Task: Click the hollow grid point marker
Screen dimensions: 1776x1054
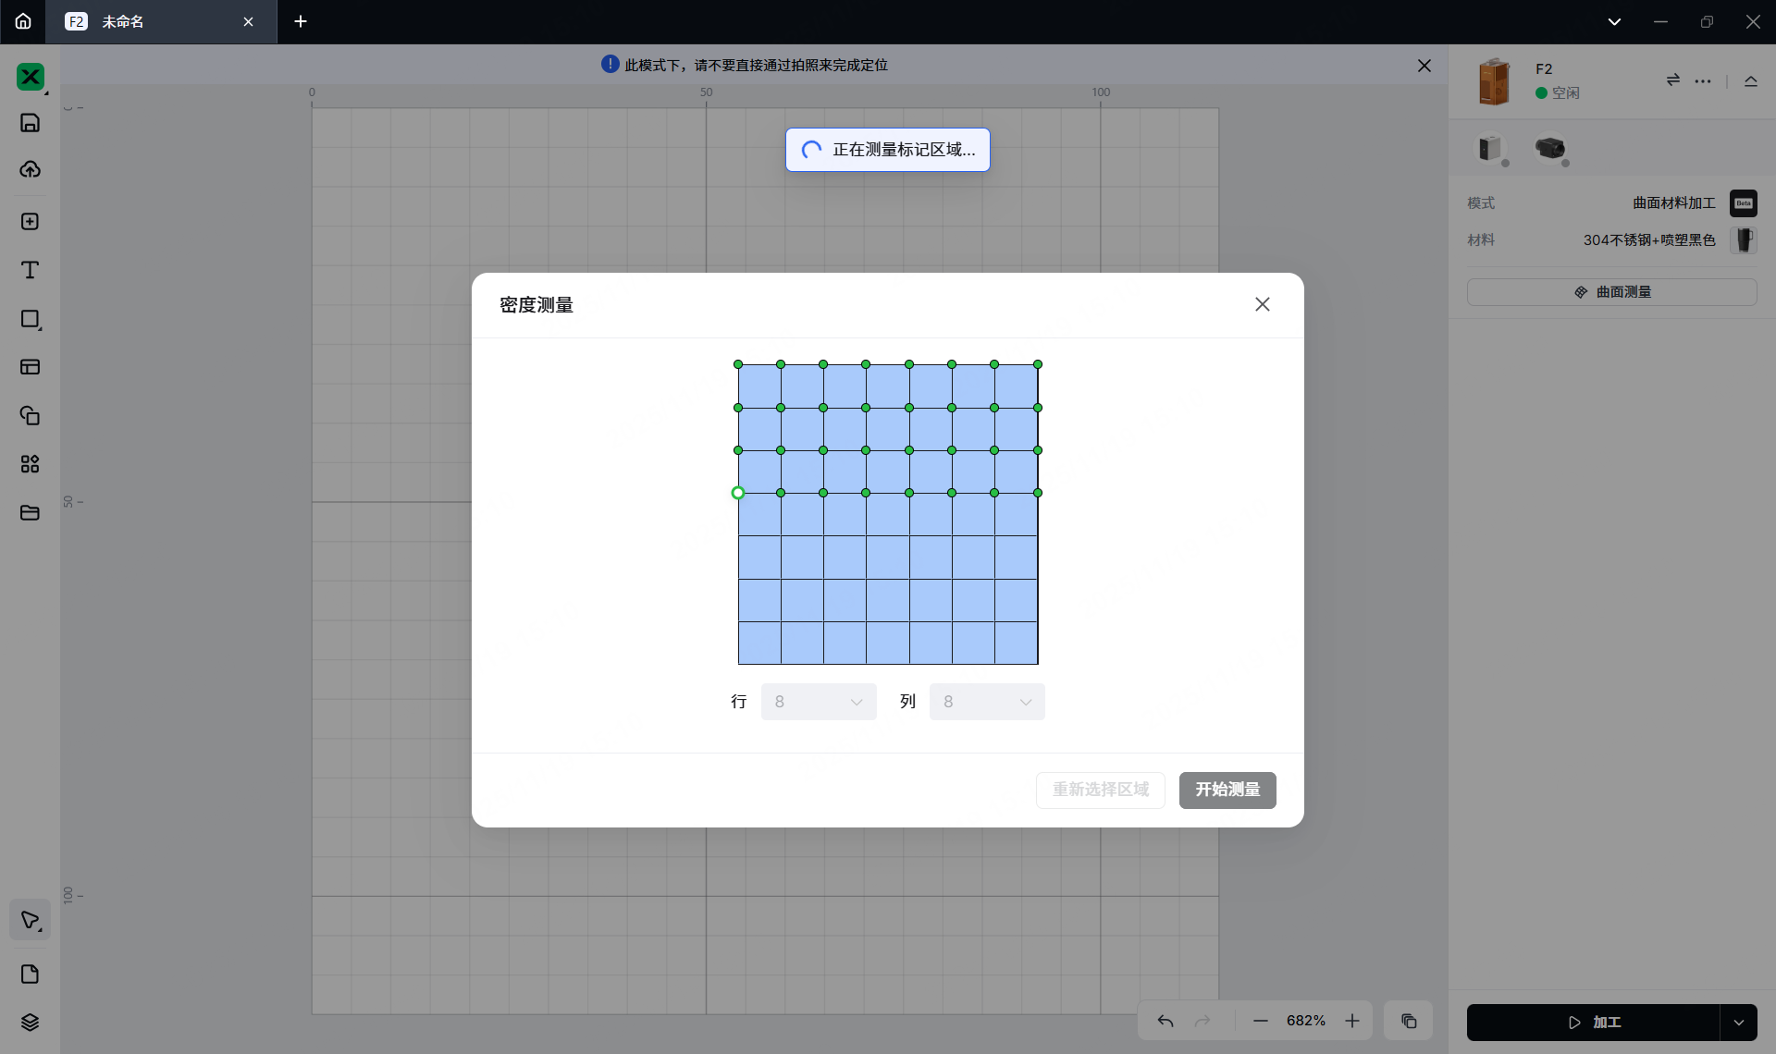Action: point(738,493)
